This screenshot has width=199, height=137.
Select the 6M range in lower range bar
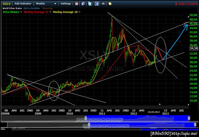point(99,126)
